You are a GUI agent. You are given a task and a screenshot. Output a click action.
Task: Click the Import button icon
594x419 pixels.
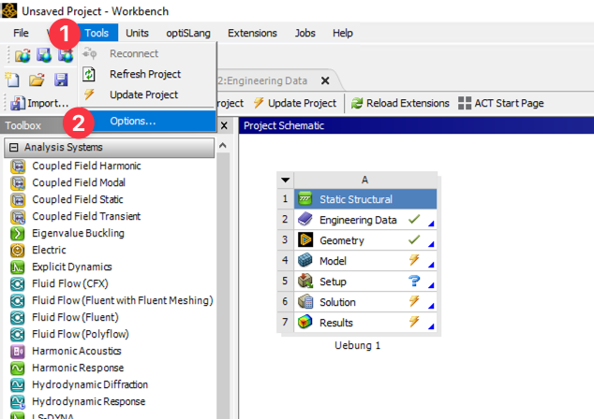tap(16, 103)
